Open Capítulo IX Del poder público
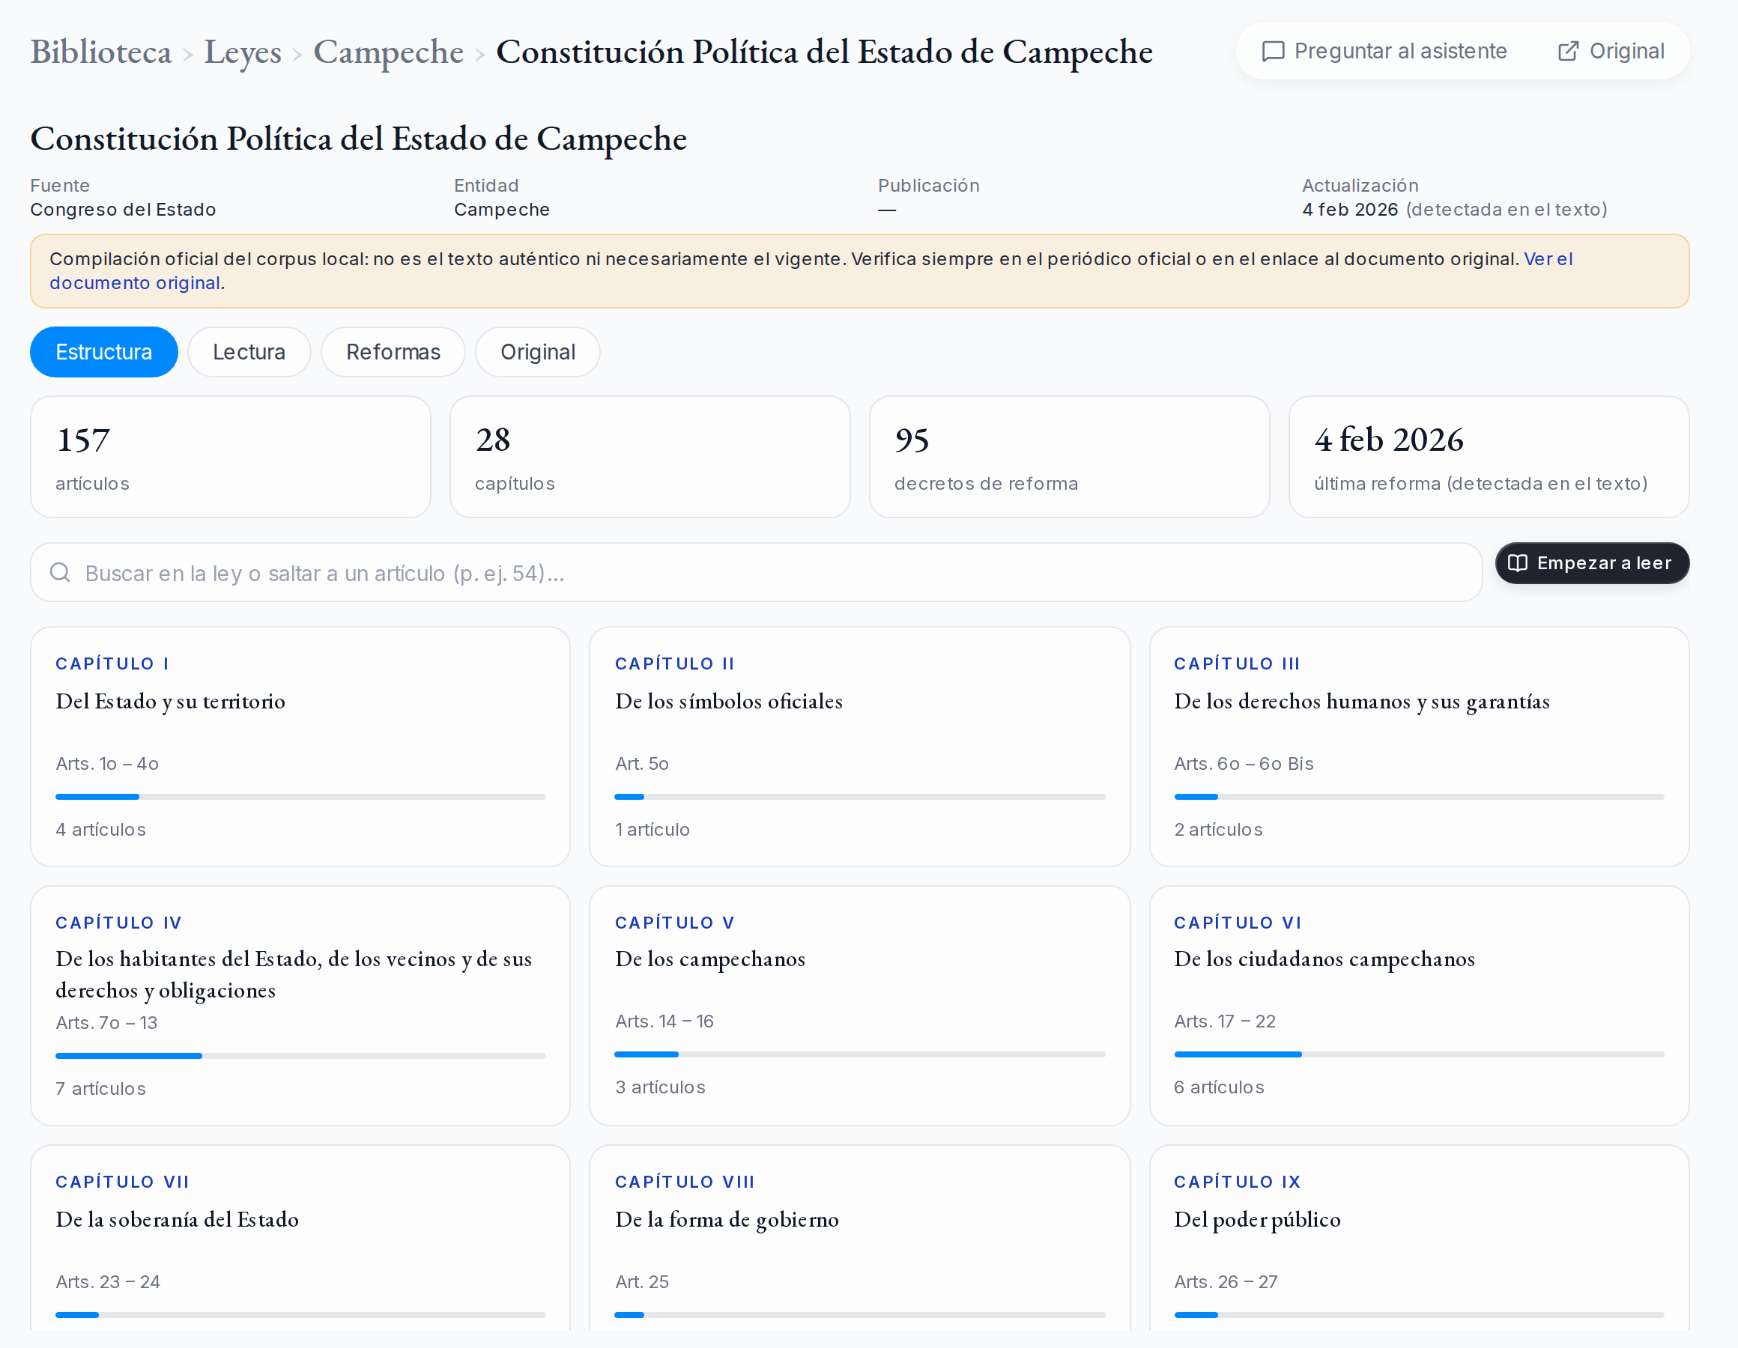Viewport: 1738px width, 1348px height. tap(1419, 1238)
